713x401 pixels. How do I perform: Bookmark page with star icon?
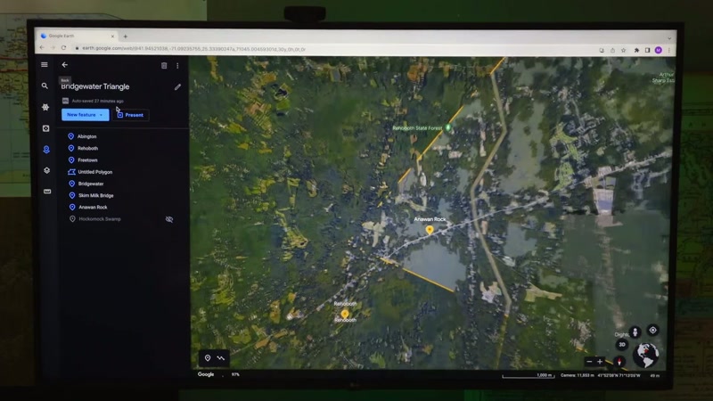point(623,51)
